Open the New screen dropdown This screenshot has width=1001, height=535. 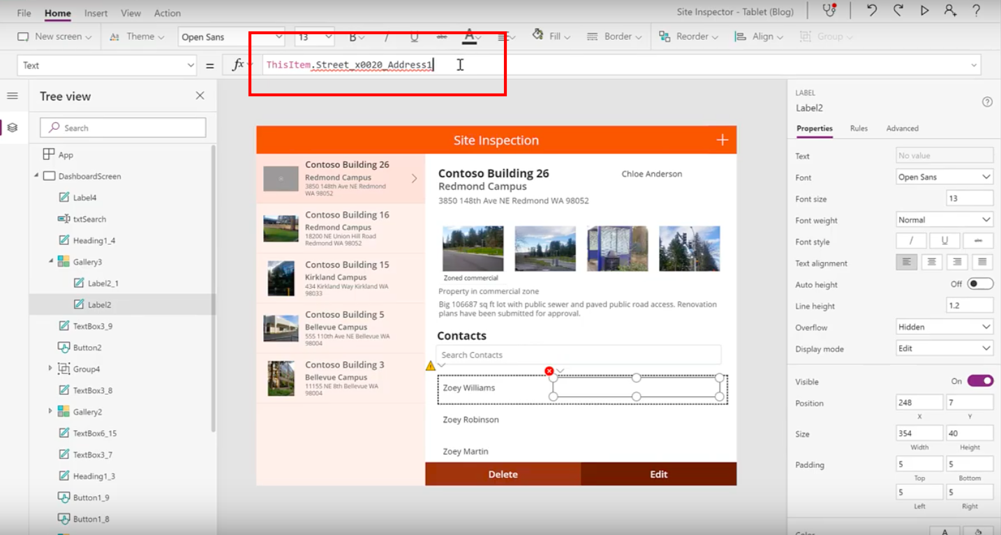pos(54,36)
